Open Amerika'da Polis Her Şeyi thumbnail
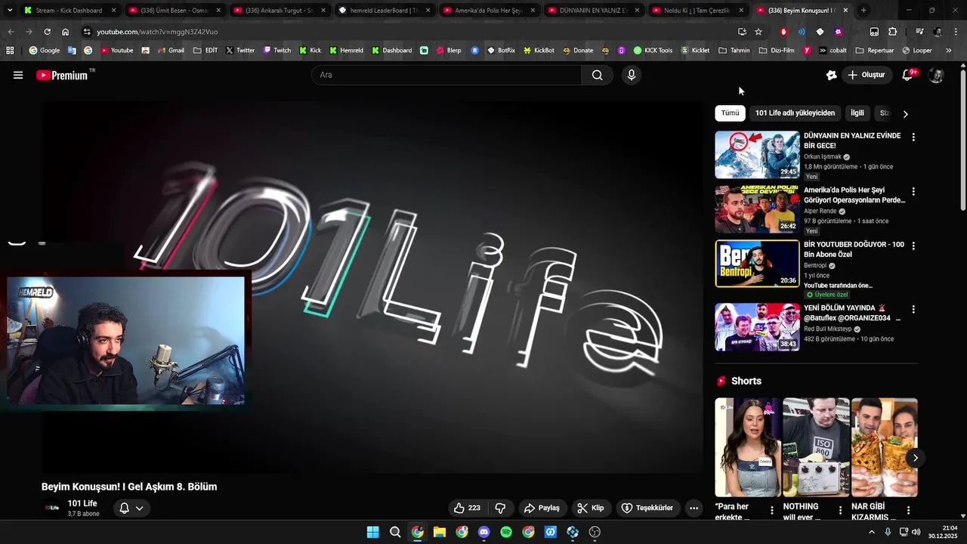Viewport: 967px width, 544px height. [x=757, y=209]
